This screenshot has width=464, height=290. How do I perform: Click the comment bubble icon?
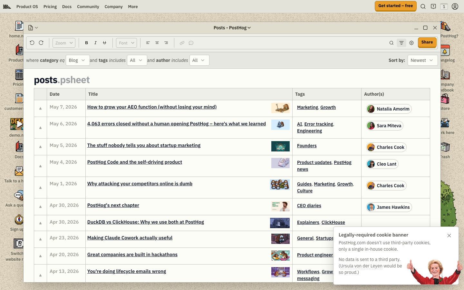(191, 43)
